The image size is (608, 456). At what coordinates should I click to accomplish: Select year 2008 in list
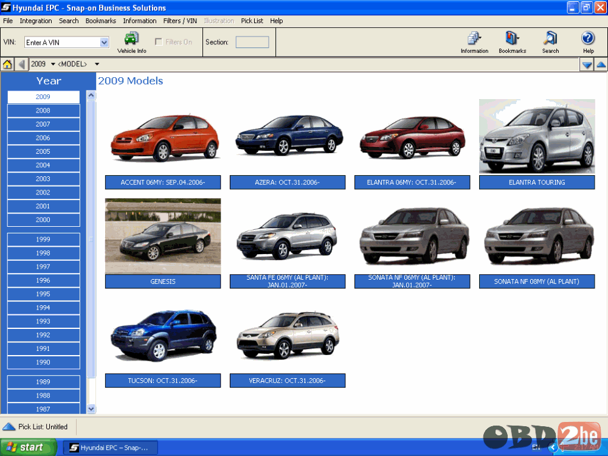(43, 111)
